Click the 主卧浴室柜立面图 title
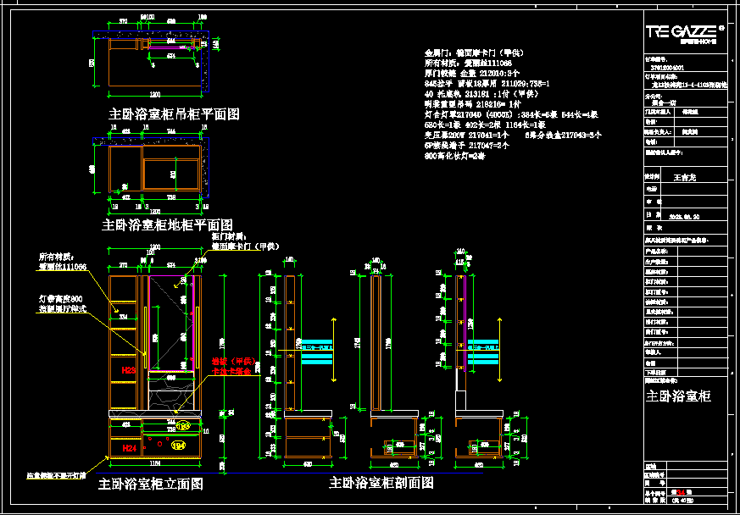 (151, 484)
